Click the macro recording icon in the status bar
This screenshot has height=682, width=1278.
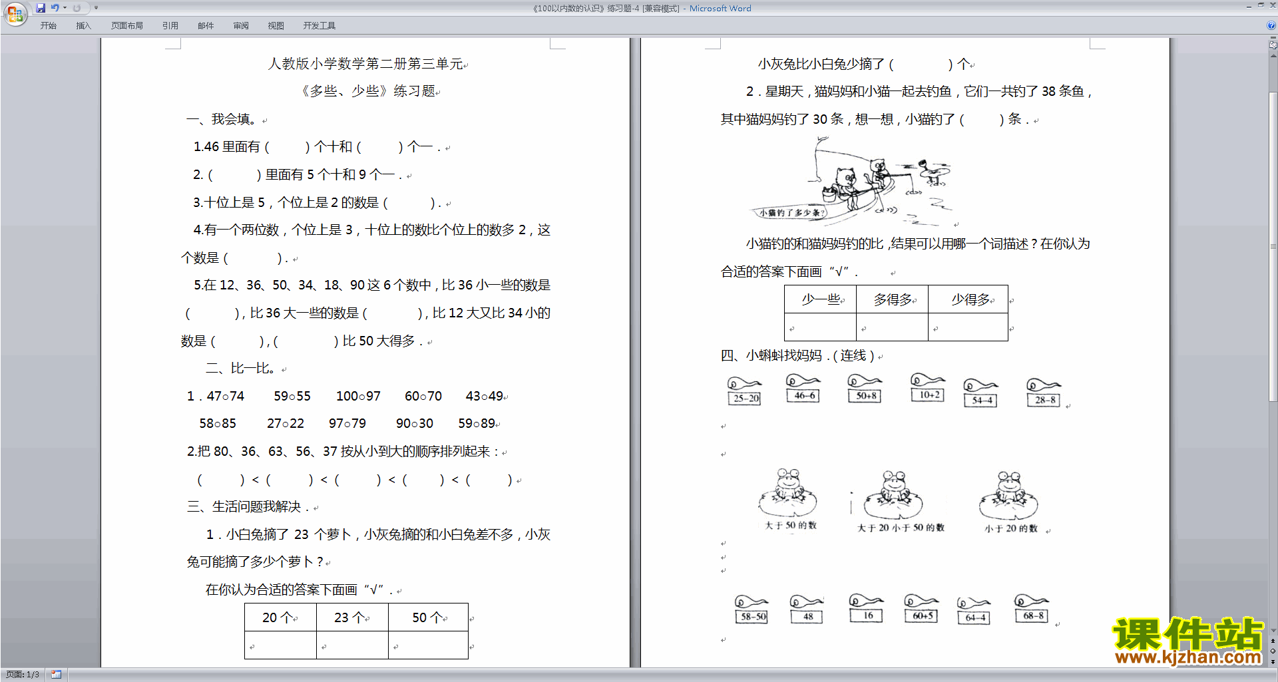pos(56,675)
